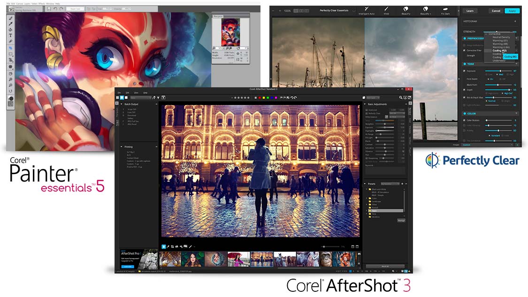Toggle the Perfectly Clear checkbox in AfterShot
528x297 pixels.
pos(367,113)
